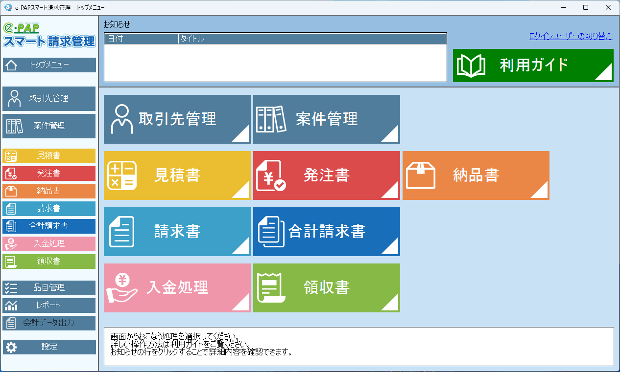The height and width of the screenshot is (372, 620).
Task: Click the binder icon in sidebar 案件管理
Action: (14, 126)
